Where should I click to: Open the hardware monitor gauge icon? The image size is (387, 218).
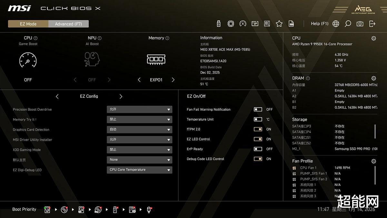pos(243,24)
